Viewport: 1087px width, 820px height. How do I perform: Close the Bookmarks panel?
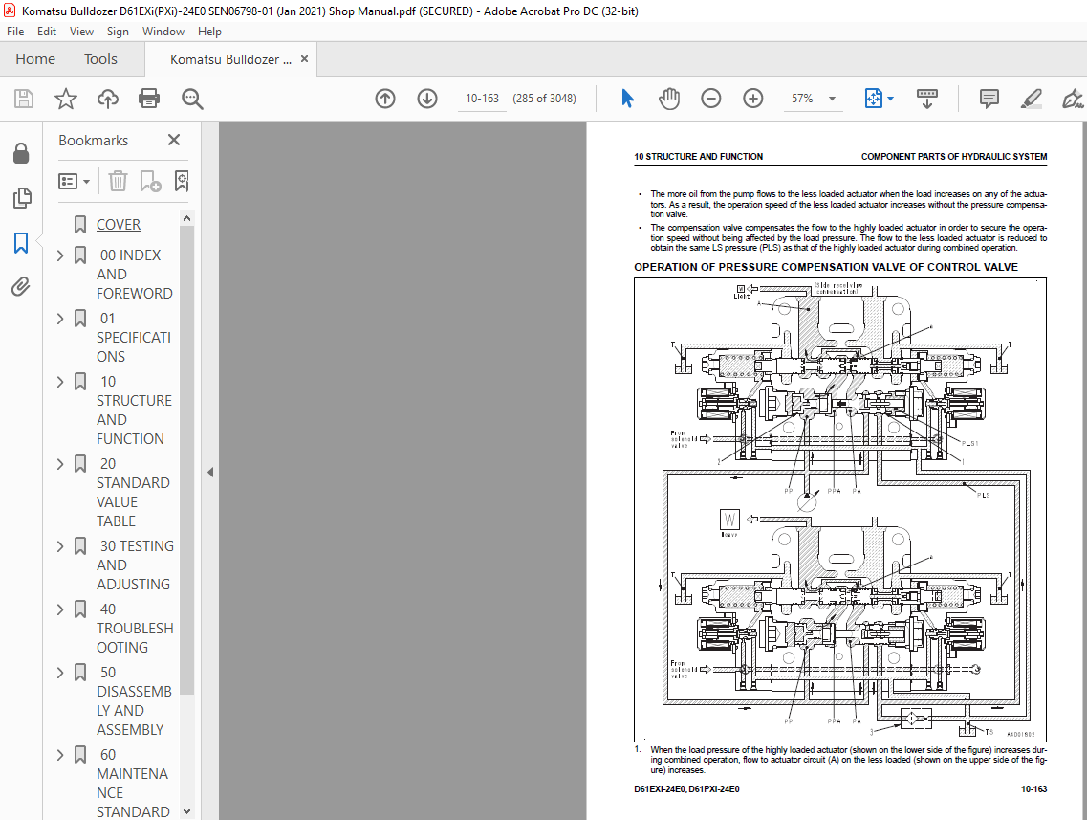[x=174, y=140]
